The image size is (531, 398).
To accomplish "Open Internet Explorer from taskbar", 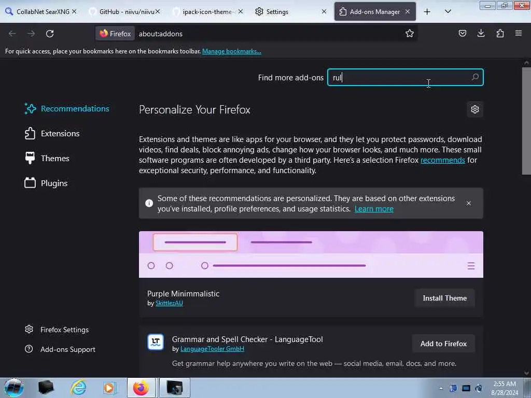I will click(x=79, y=388).
